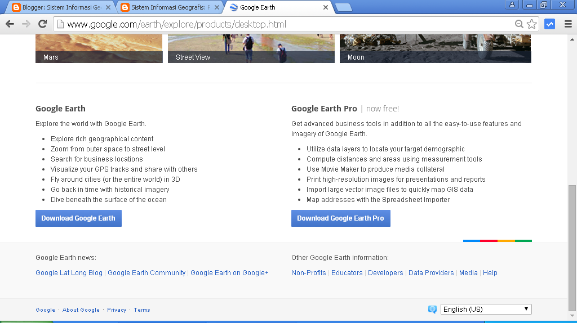The image size is (577, 323).
Task: Click the blue extension icon beside the address bar
Action: (549, 24)
